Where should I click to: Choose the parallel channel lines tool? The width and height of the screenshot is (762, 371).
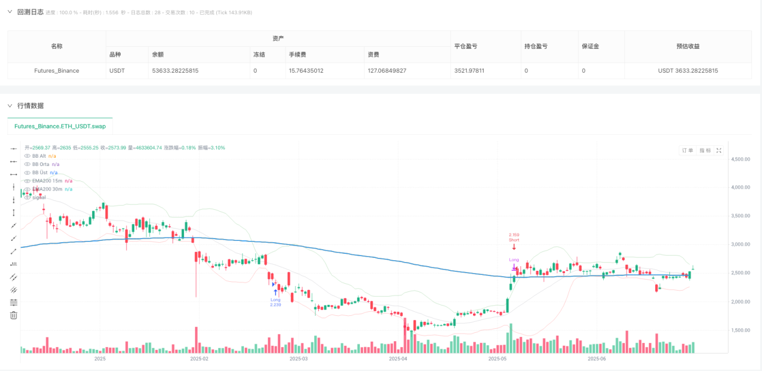click(13, 277)
